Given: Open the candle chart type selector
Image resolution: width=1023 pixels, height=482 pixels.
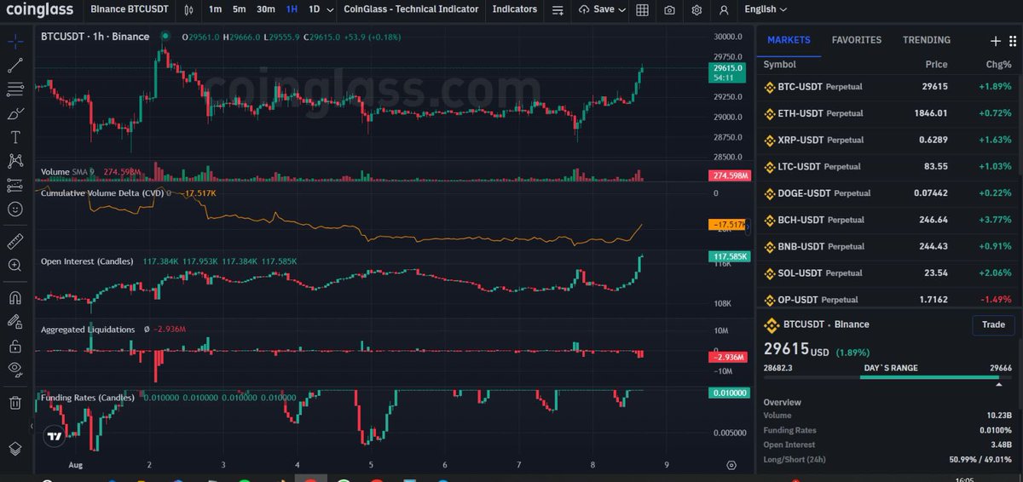Looking at the screenshot, I should coord(189,9).
